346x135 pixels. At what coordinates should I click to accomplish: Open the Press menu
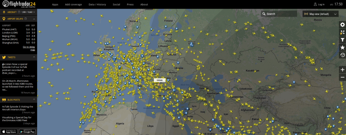pos(130,4)
